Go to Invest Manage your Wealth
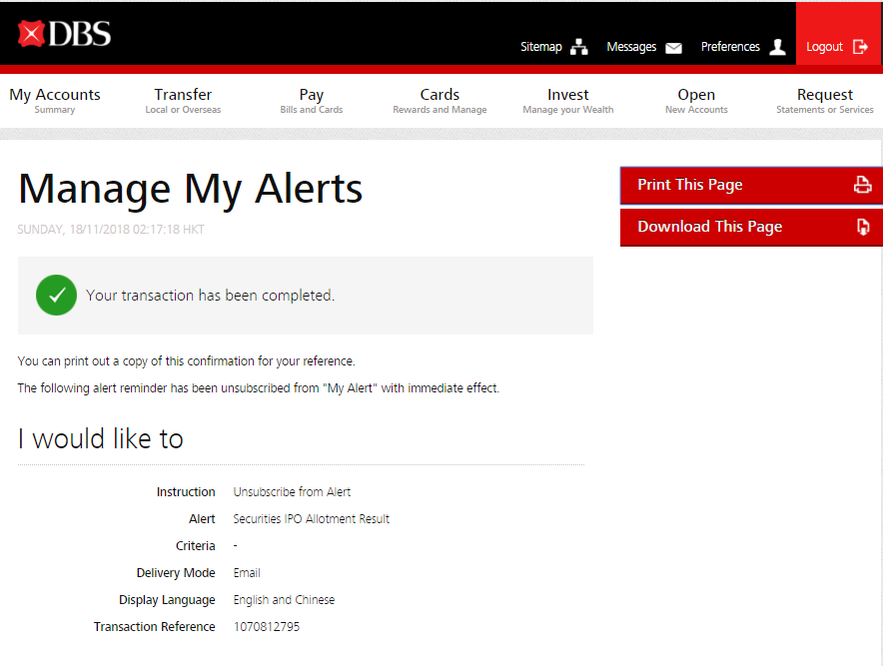 pos(568,101)
